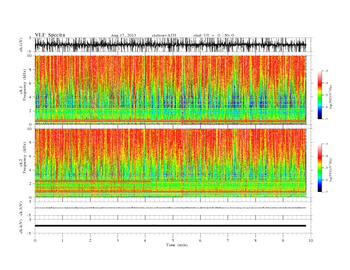Viewport: 350px width, 270px height.
Task: Click the "0" tick on the time axis
Action: click(35, 240)
